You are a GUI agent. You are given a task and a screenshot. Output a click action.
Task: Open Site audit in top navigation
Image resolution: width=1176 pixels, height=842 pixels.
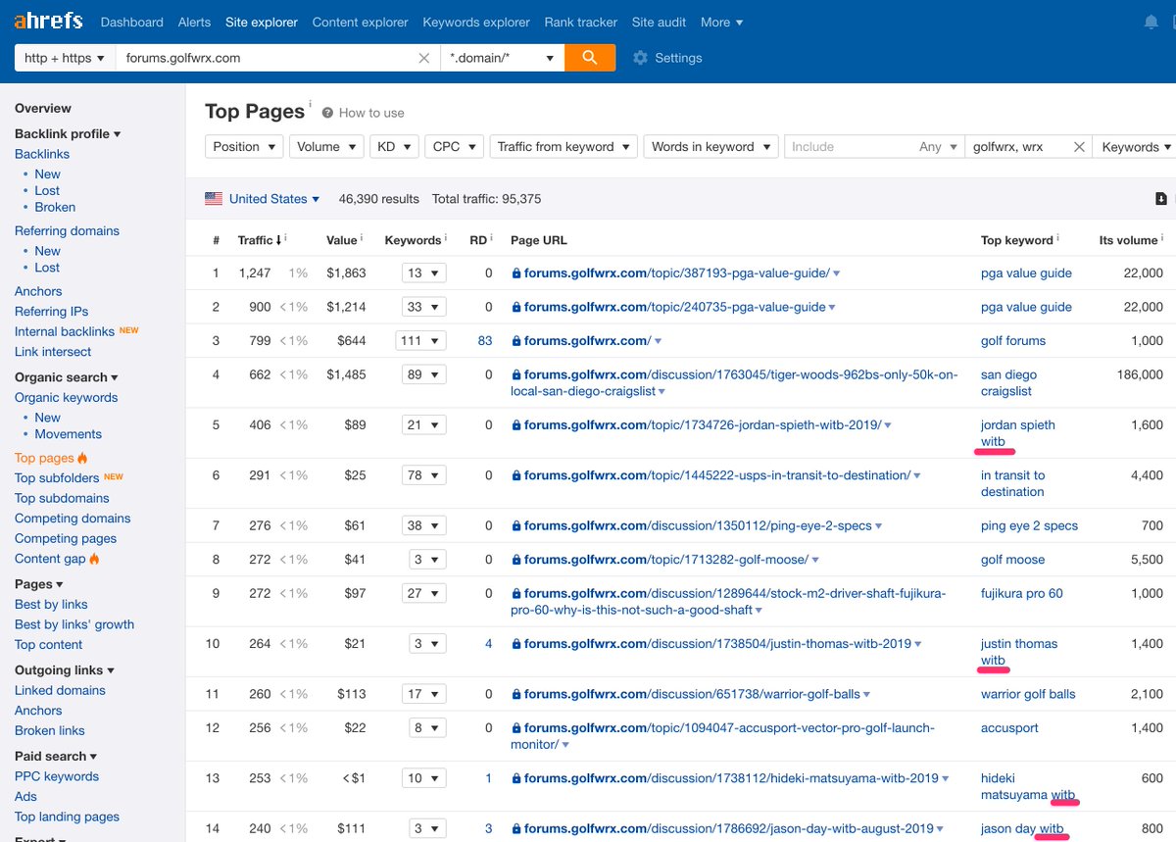pyautogui.click(x=660, y=22)
